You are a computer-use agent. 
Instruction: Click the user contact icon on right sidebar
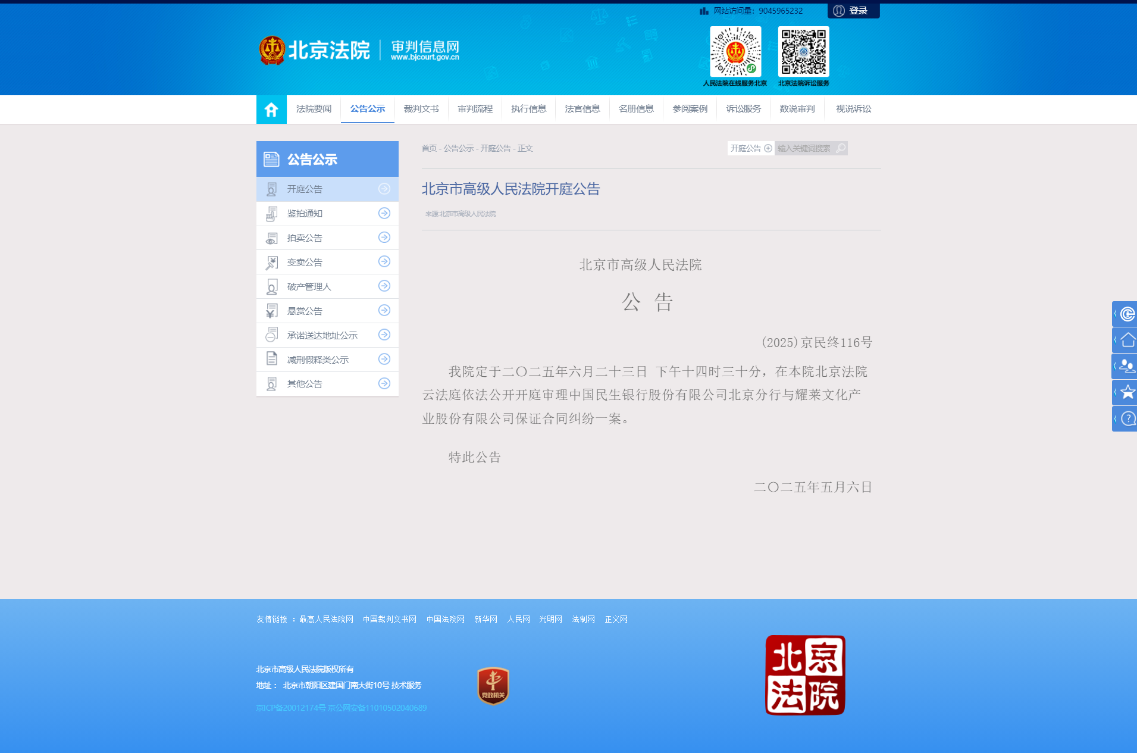pyautogui.click(x=1126, y=366)
